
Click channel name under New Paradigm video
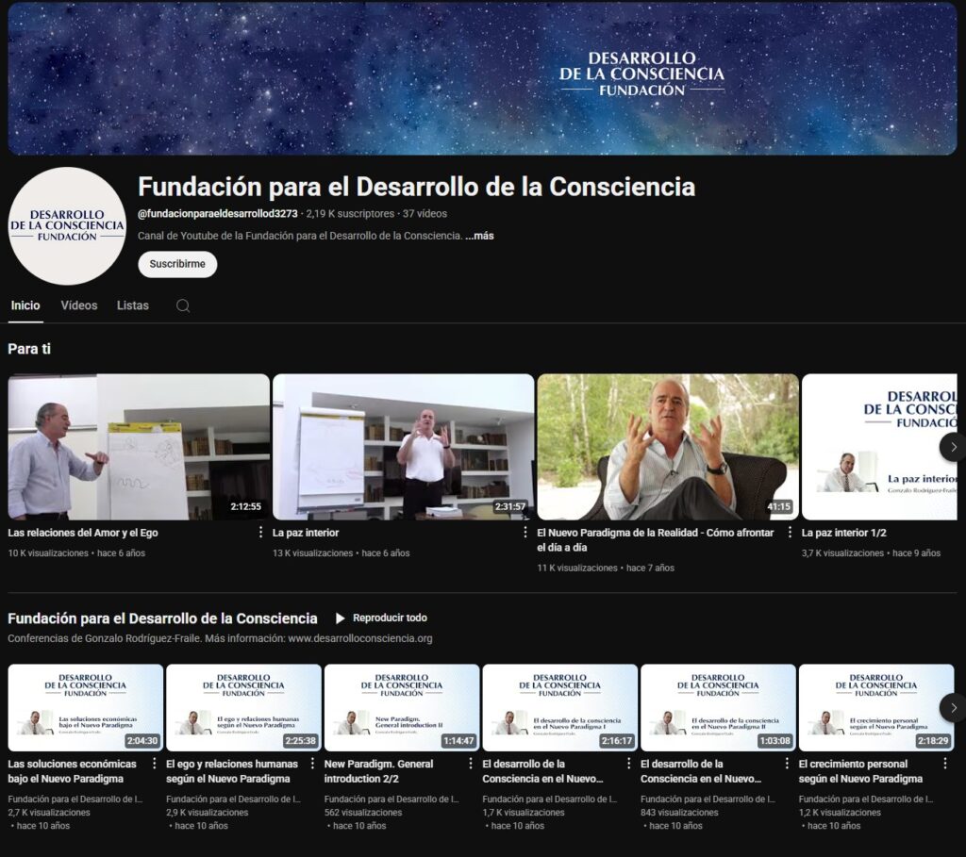click(391, 799)
